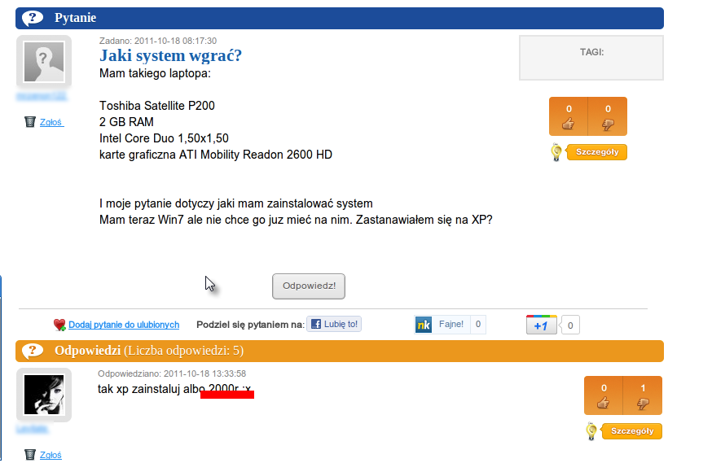Report the question via Zgłoś link

point(51,122)
